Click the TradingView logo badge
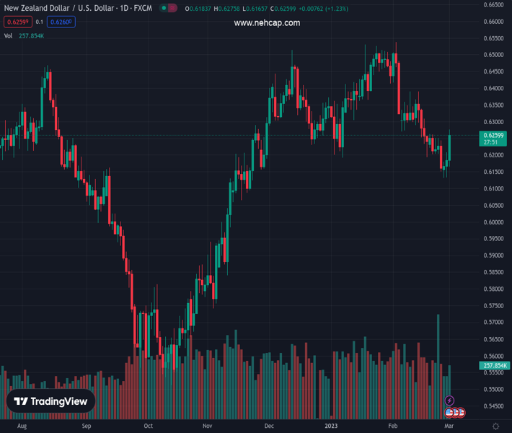Viewport: 512px width, 433px height. coord(50,402)
